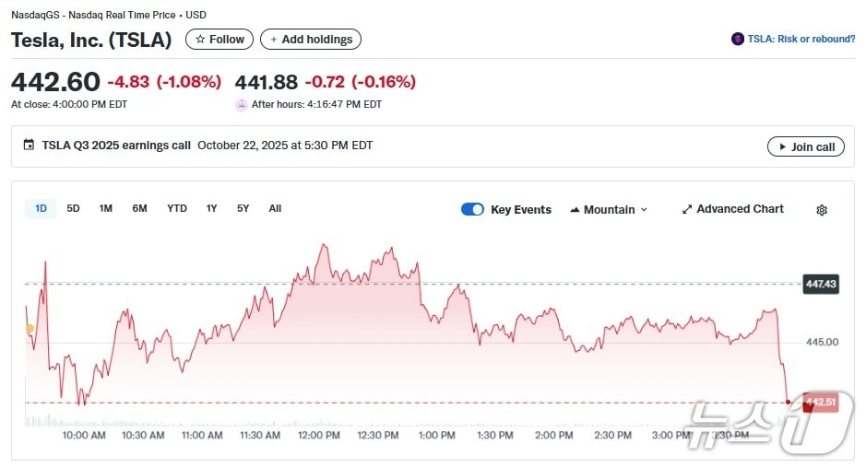Toggle the Key Events switch

tap(472, 210)
